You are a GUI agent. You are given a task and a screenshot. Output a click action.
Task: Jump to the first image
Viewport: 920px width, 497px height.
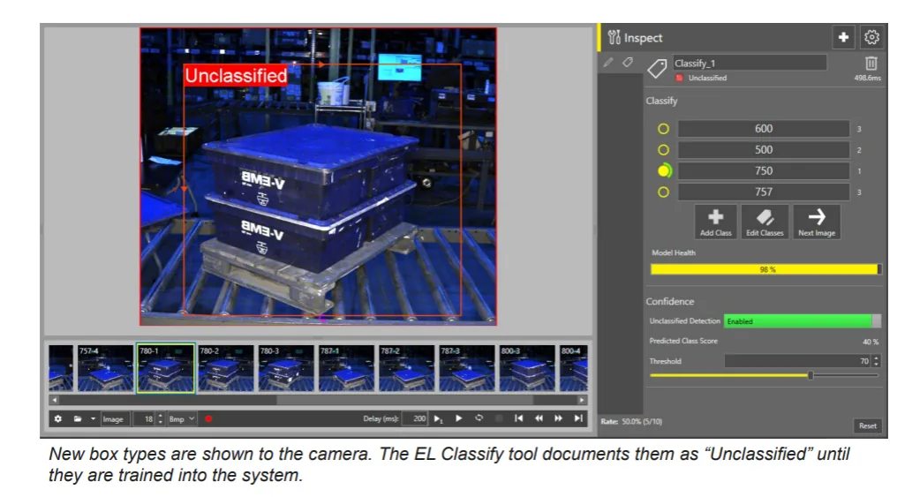pos(518,418)
